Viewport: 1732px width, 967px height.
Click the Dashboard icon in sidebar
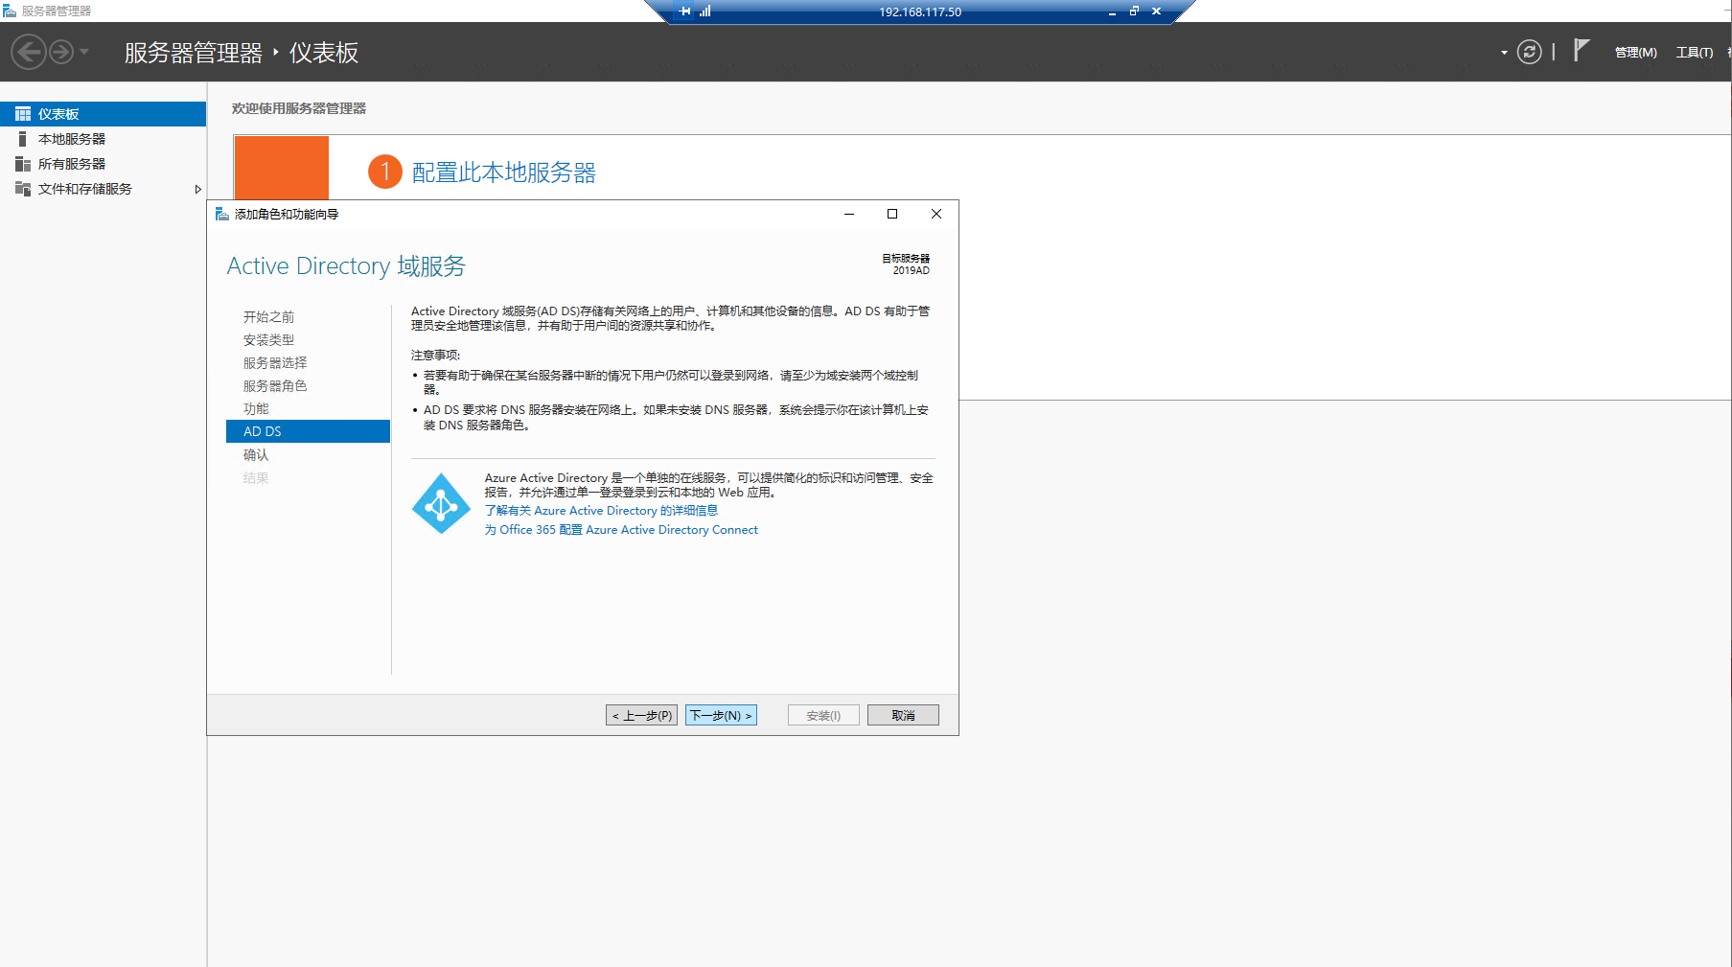(x=23, y=114)
